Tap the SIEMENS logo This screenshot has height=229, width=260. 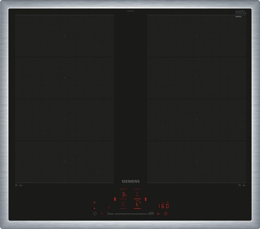tap(131, 181)
